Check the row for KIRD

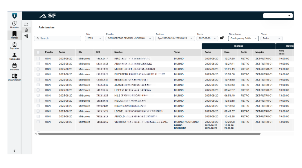point(38,59)
